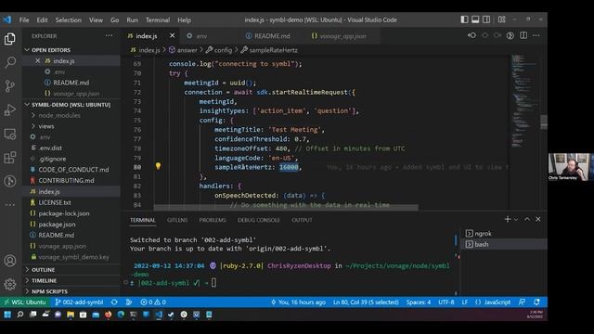
Task: Open the launch profile dropdown arrow
Action: click(516, 220)
